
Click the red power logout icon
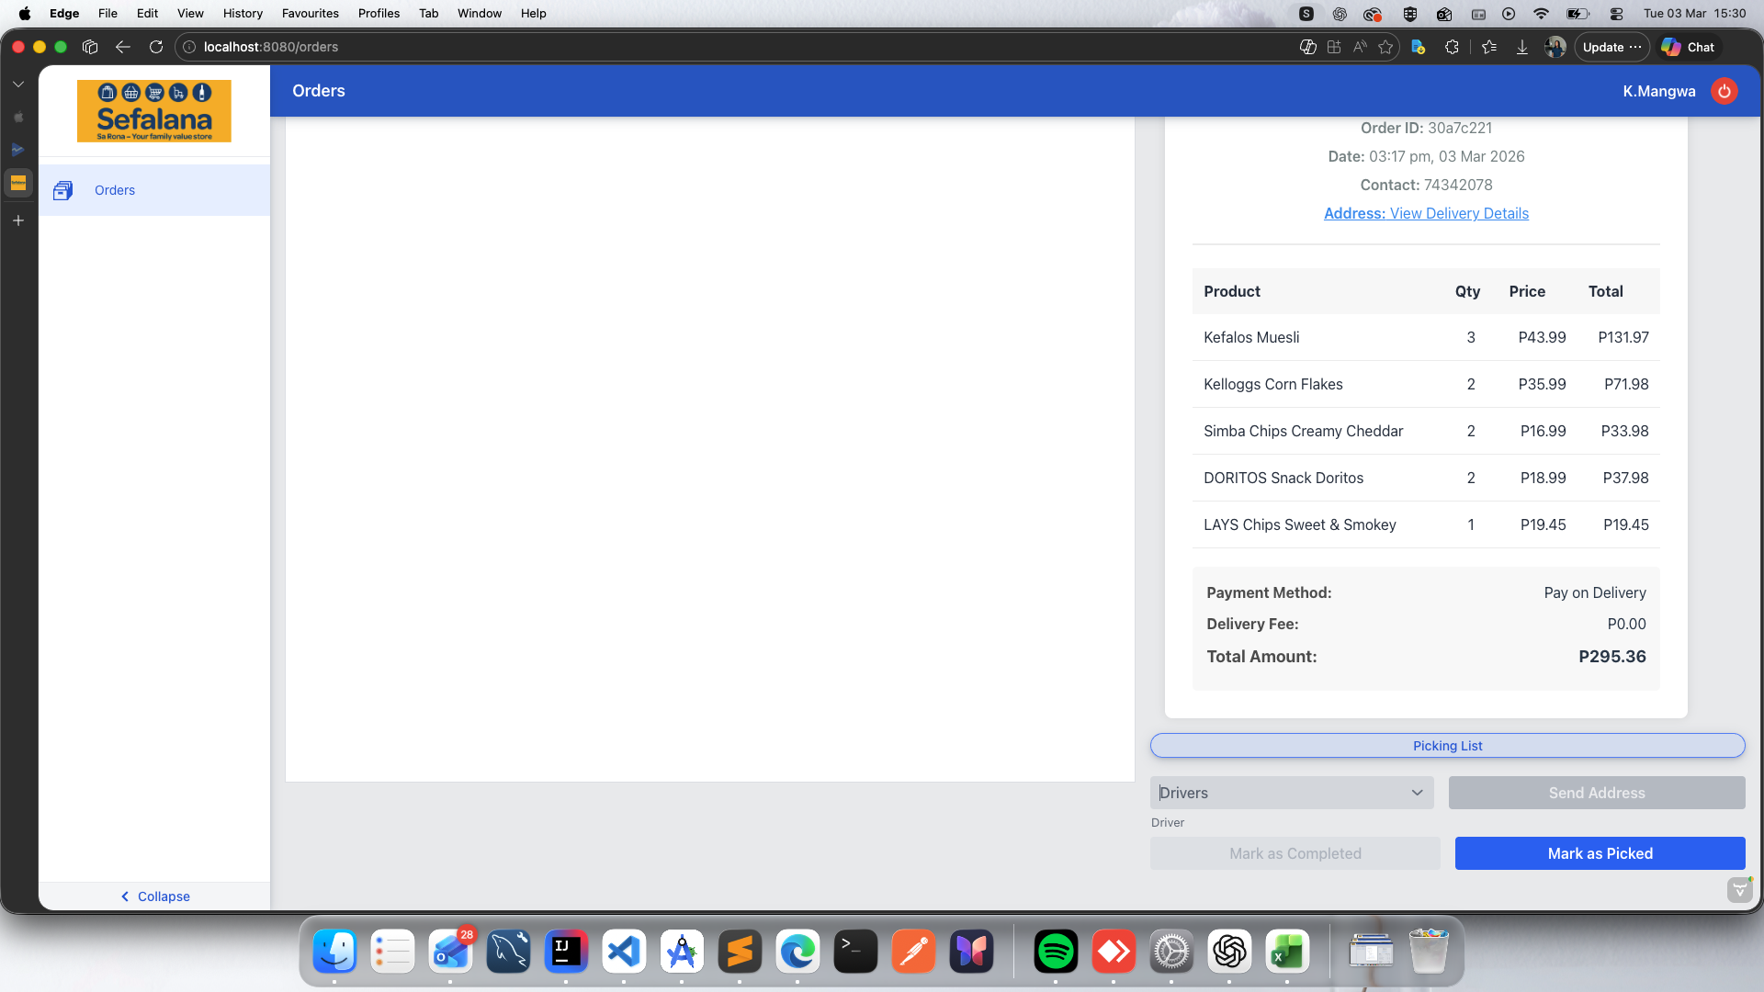click(x=1724, y=91)
